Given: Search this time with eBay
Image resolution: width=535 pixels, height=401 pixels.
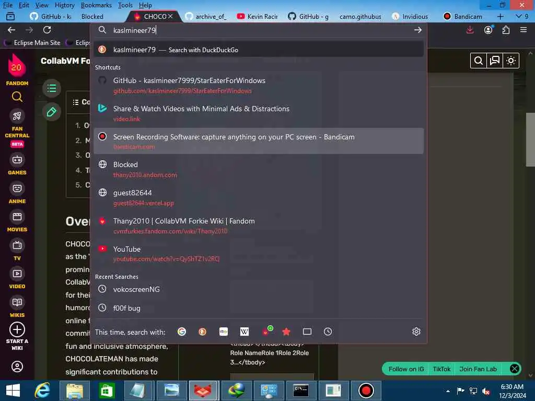Looking at the screenshot, I should click(x=224, y=332).
